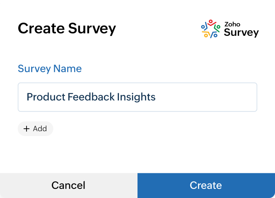The image size is (275, 198).
Task: Click the word "Insights" in the name field
Action: (136, 97)
